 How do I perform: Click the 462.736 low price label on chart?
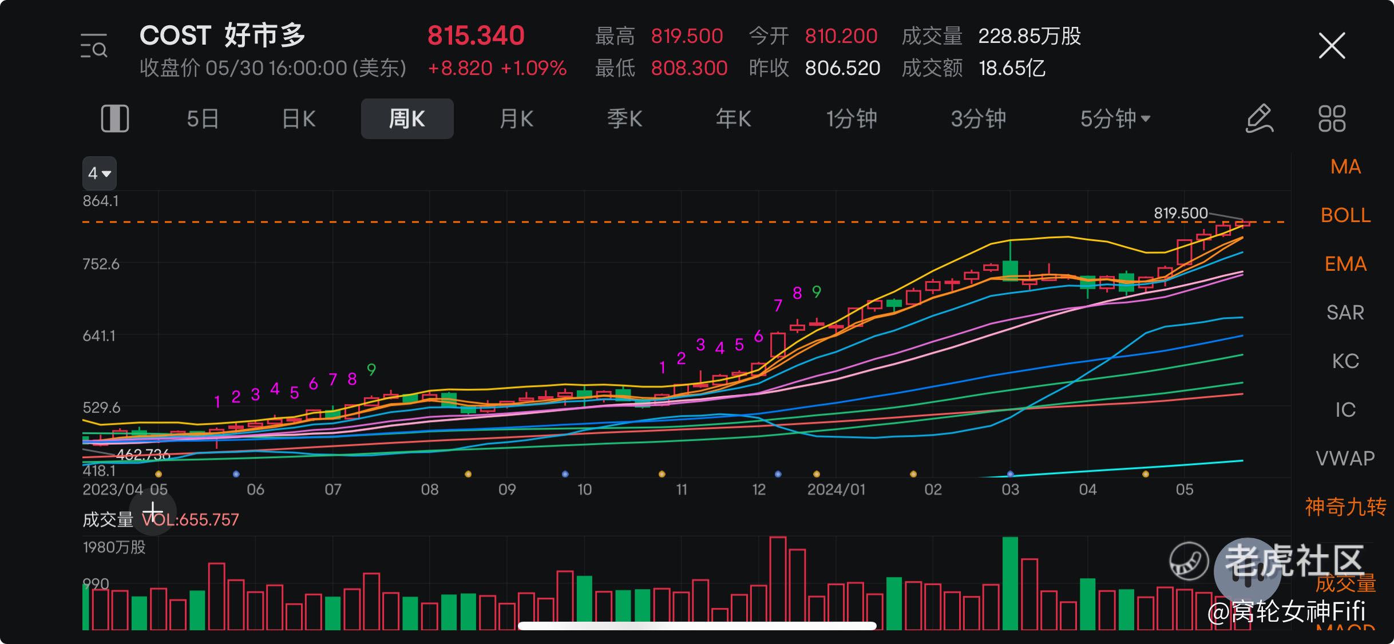143,455
